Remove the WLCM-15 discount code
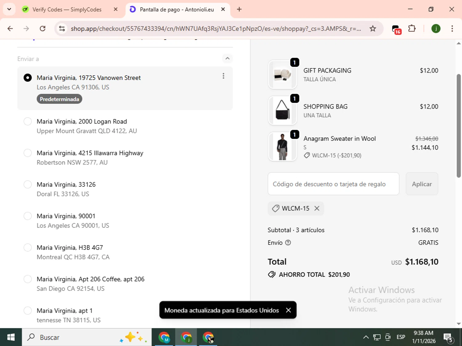Screen dimensions: 462x346 (x=317, y=208)
